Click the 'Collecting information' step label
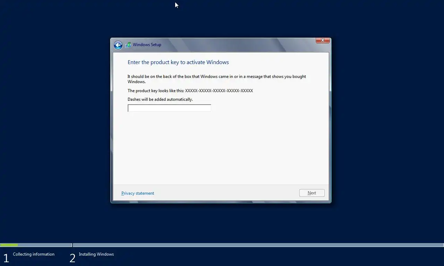The height and width of the screenshot is (266, 444). [34, 254]
